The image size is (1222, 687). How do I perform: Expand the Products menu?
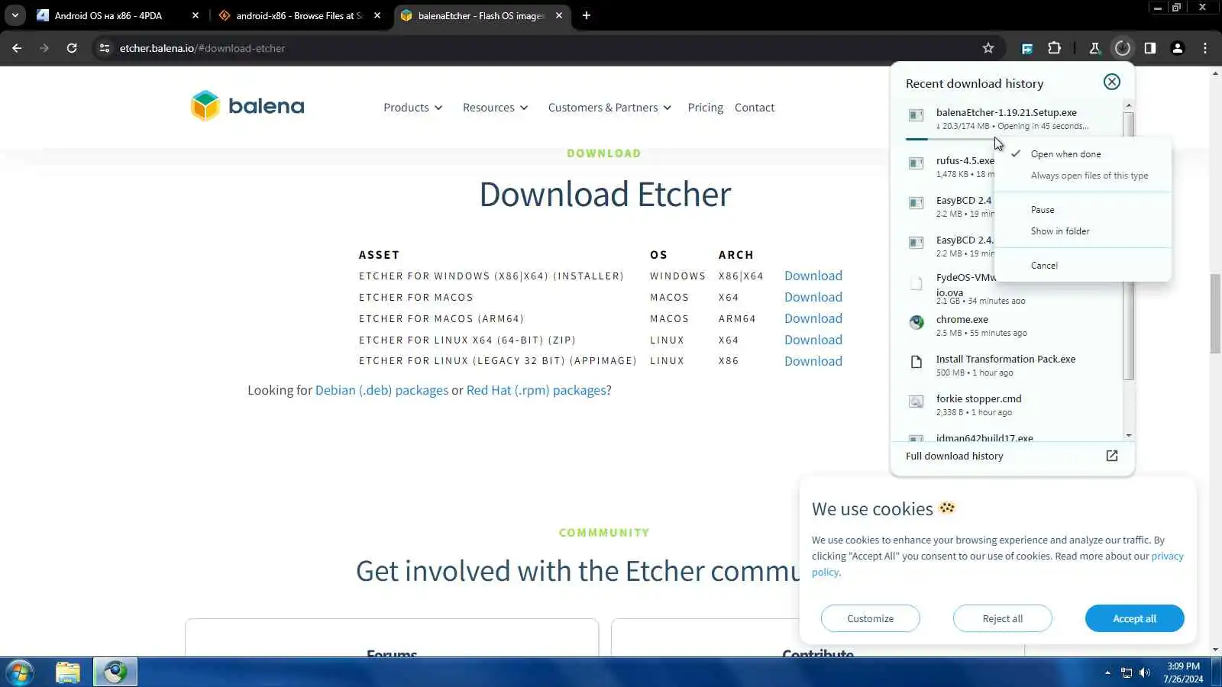point(412,108)
